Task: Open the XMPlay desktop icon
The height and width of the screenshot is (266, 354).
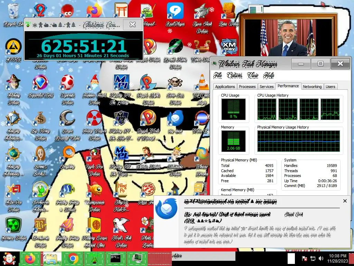Action: tap(229, 47)
